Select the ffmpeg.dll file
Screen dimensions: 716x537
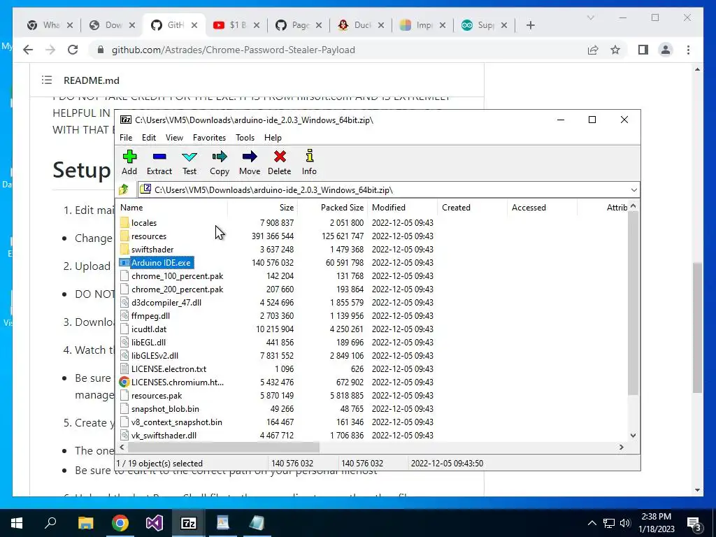pyautogui.click(x=150, y=315)
